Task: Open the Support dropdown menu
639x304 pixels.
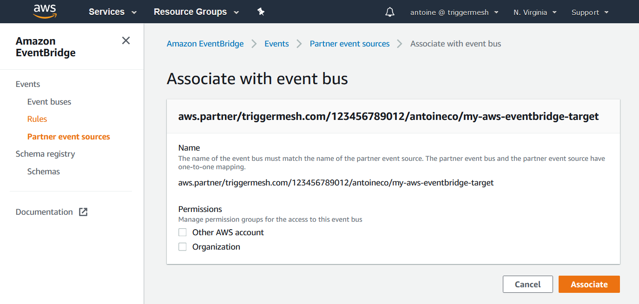Action: [x=590, y=13]
